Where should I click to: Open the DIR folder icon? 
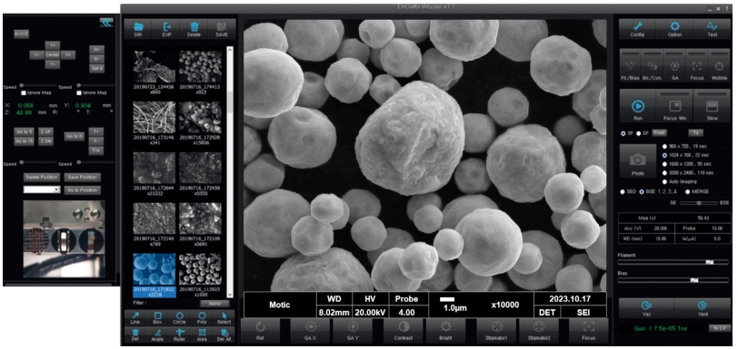[x=138, y=29]
